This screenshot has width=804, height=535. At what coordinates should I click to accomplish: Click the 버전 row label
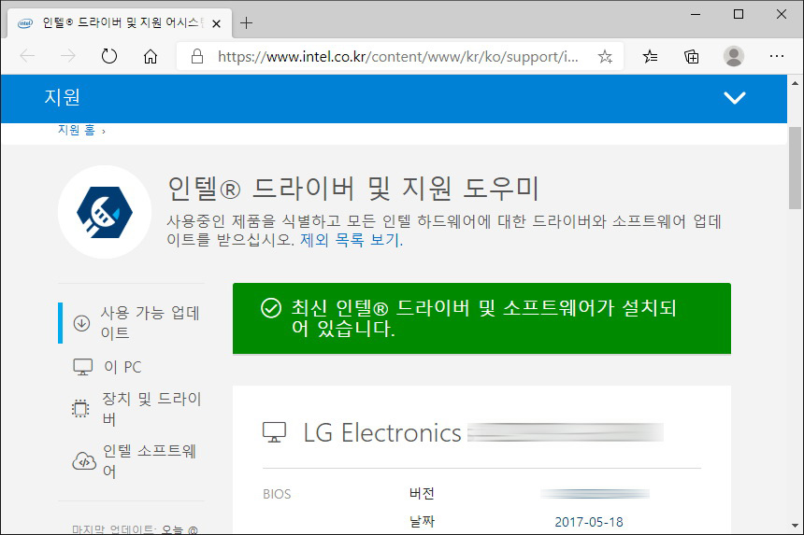pos(422,494)
